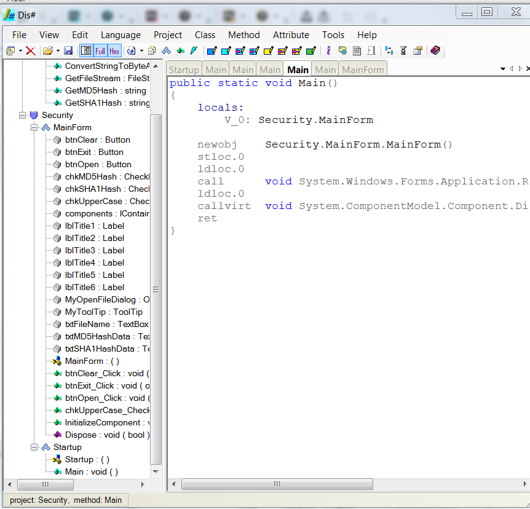
Task: Click the purple info 'i' toolbar icon
Action: coord(328,50)
